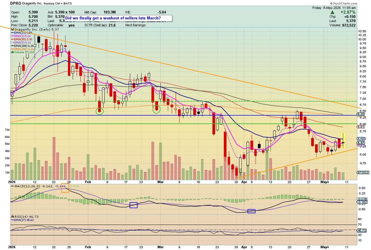Click the date Friday 8-May-2026
Viewport: 371px width, 250px height.
(326, 7)
